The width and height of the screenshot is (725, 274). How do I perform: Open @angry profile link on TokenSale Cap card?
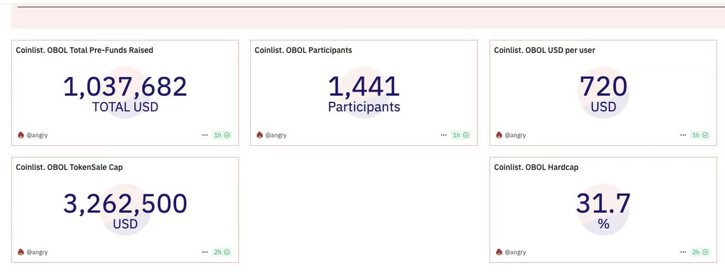tap(37, 252)
